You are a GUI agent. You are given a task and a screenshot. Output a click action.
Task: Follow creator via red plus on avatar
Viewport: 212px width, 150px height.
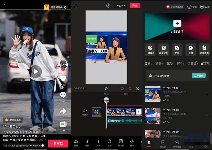(x=63, y=69)
